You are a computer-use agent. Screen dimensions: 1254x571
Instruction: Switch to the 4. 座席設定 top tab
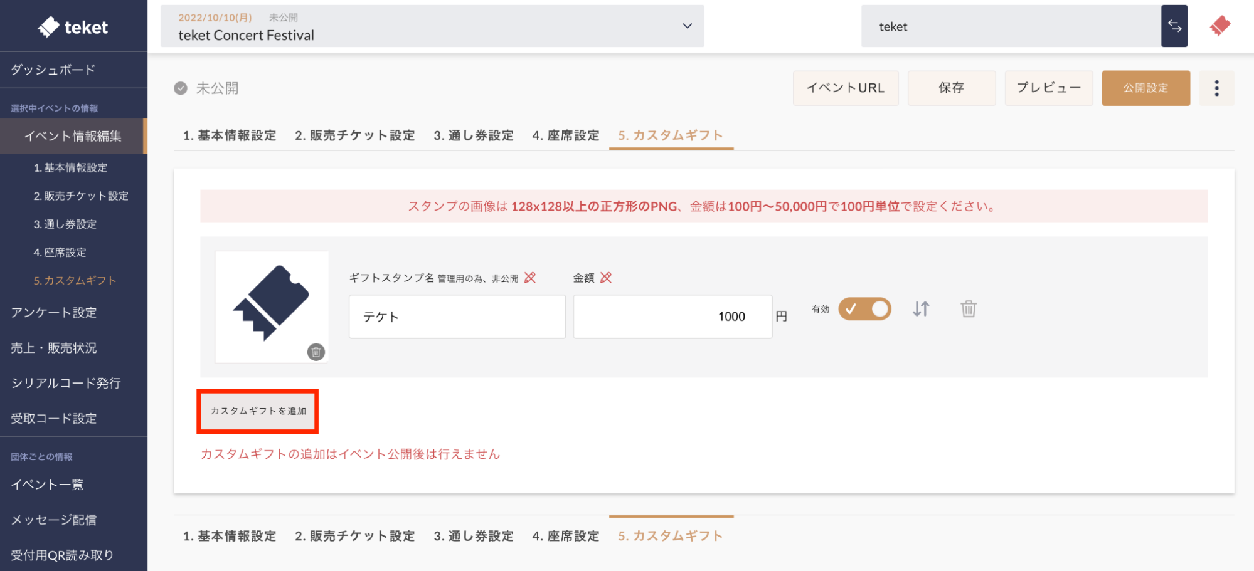point(565,135)
